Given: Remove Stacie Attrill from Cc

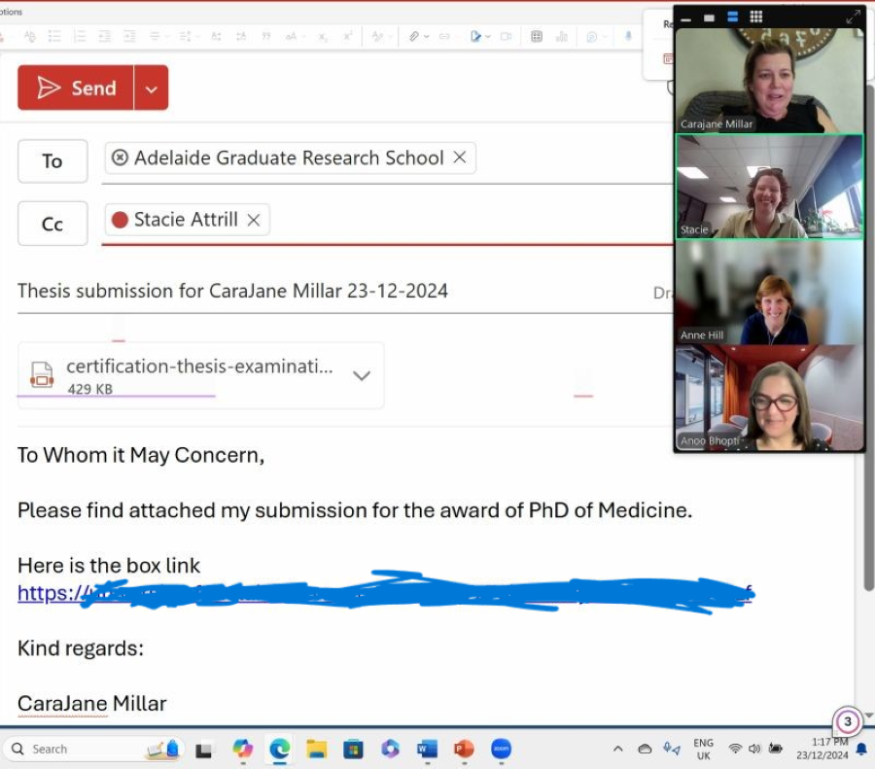Looking at the screenshot, I should 254,221.
